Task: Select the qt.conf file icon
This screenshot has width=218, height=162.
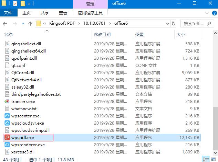Action: pyautogui.click(x=7, y=66)
